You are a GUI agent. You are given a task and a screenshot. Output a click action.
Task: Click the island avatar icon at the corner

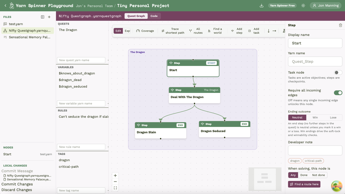(x=337, y=186)
